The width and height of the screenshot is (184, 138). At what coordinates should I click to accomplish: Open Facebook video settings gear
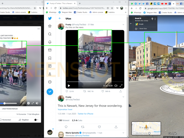28,103
